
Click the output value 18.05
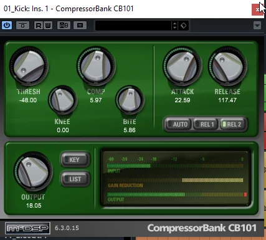click(x=34, y=206)
